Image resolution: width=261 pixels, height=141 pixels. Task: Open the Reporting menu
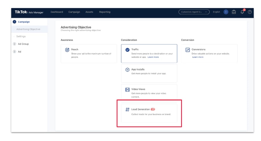click(x=105, y=12)
